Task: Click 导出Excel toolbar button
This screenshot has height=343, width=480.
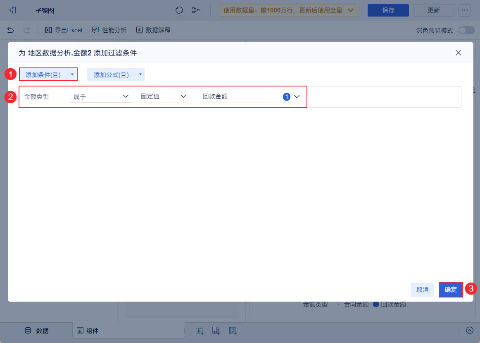Action: [x=64, y=30]
